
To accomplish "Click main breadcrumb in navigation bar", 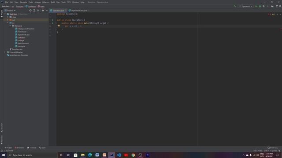I will 41,7.
